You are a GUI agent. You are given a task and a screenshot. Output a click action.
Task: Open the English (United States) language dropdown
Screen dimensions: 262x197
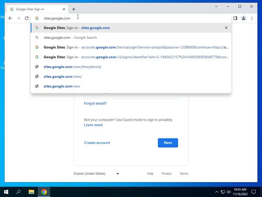coord(96,174)
